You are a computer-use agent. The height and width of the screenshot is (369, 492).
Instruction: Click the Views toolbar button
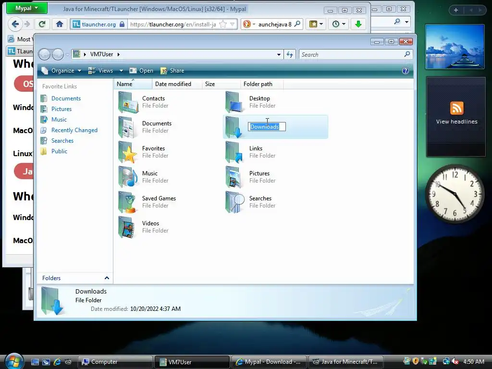click(x=101, y=71)
